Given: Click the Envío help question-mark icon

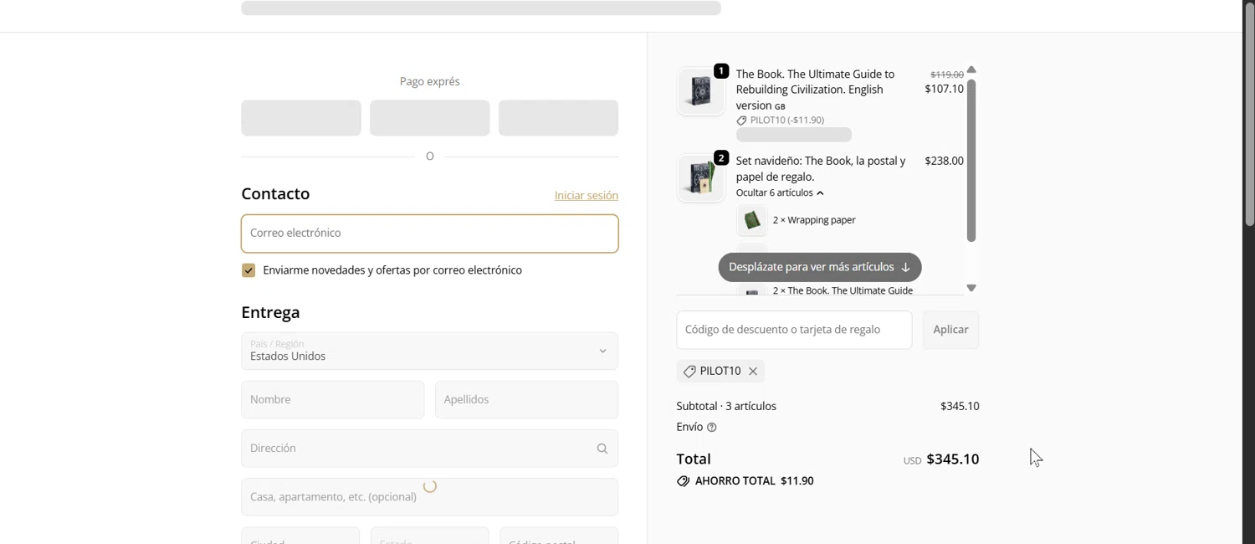Looking at the screenshot, I should [712, 428].
